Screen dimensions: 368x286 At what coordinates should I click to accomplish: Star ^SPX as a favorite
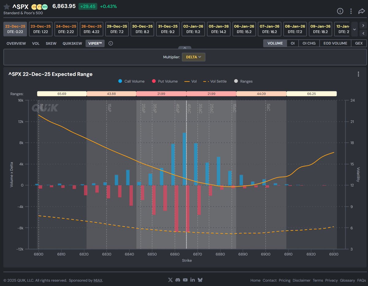(x=7, y=7)
